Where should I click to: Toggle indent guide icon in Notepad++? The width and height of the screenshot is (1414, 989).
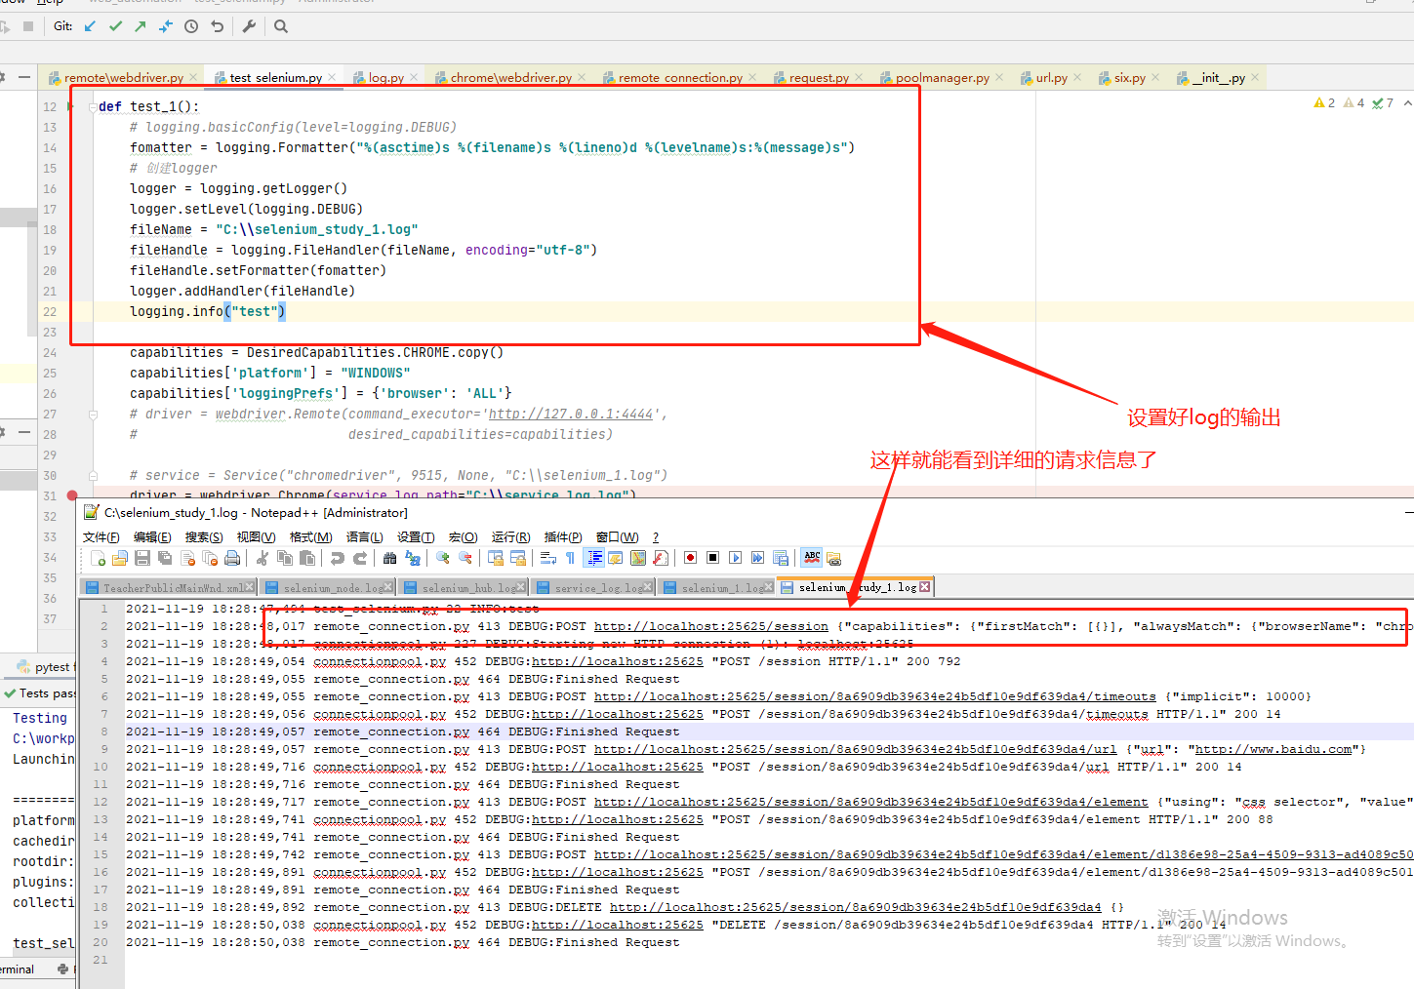click(593, 558)
